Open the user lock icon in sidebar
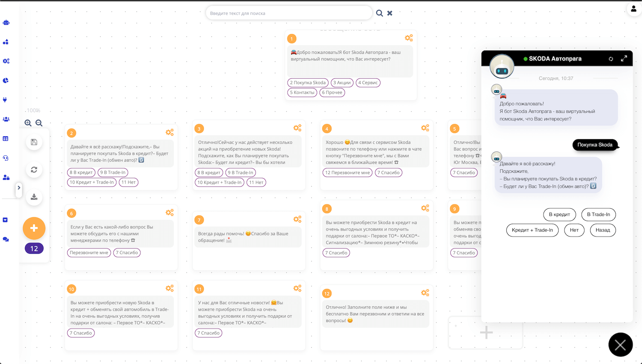This screenshot has height=364, width=642. 6,177
